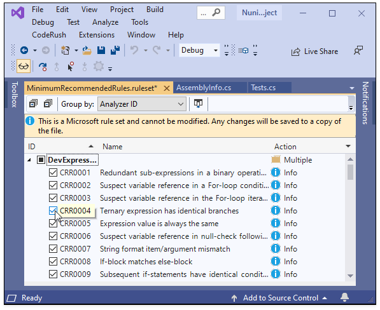The image size is (380, 310).
Task: Click the show rules filter icon next to Group by
Action: coord(198,104)
